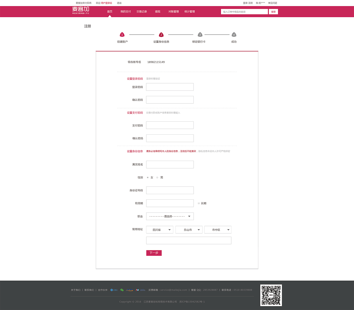Click the 搜索 search button
This screenshot has width=354, height=310.
pyautogui.click(x=273, y=12)
